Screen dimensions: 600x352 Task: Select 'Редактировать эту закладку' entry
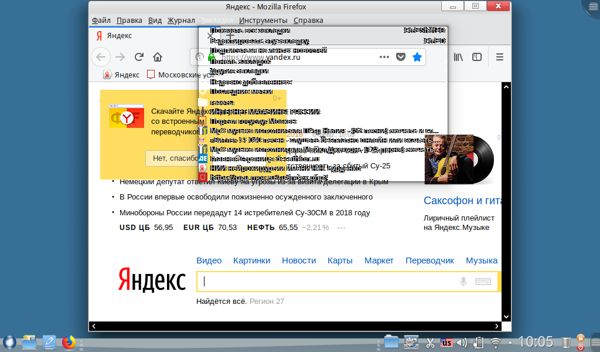point(323,40)
